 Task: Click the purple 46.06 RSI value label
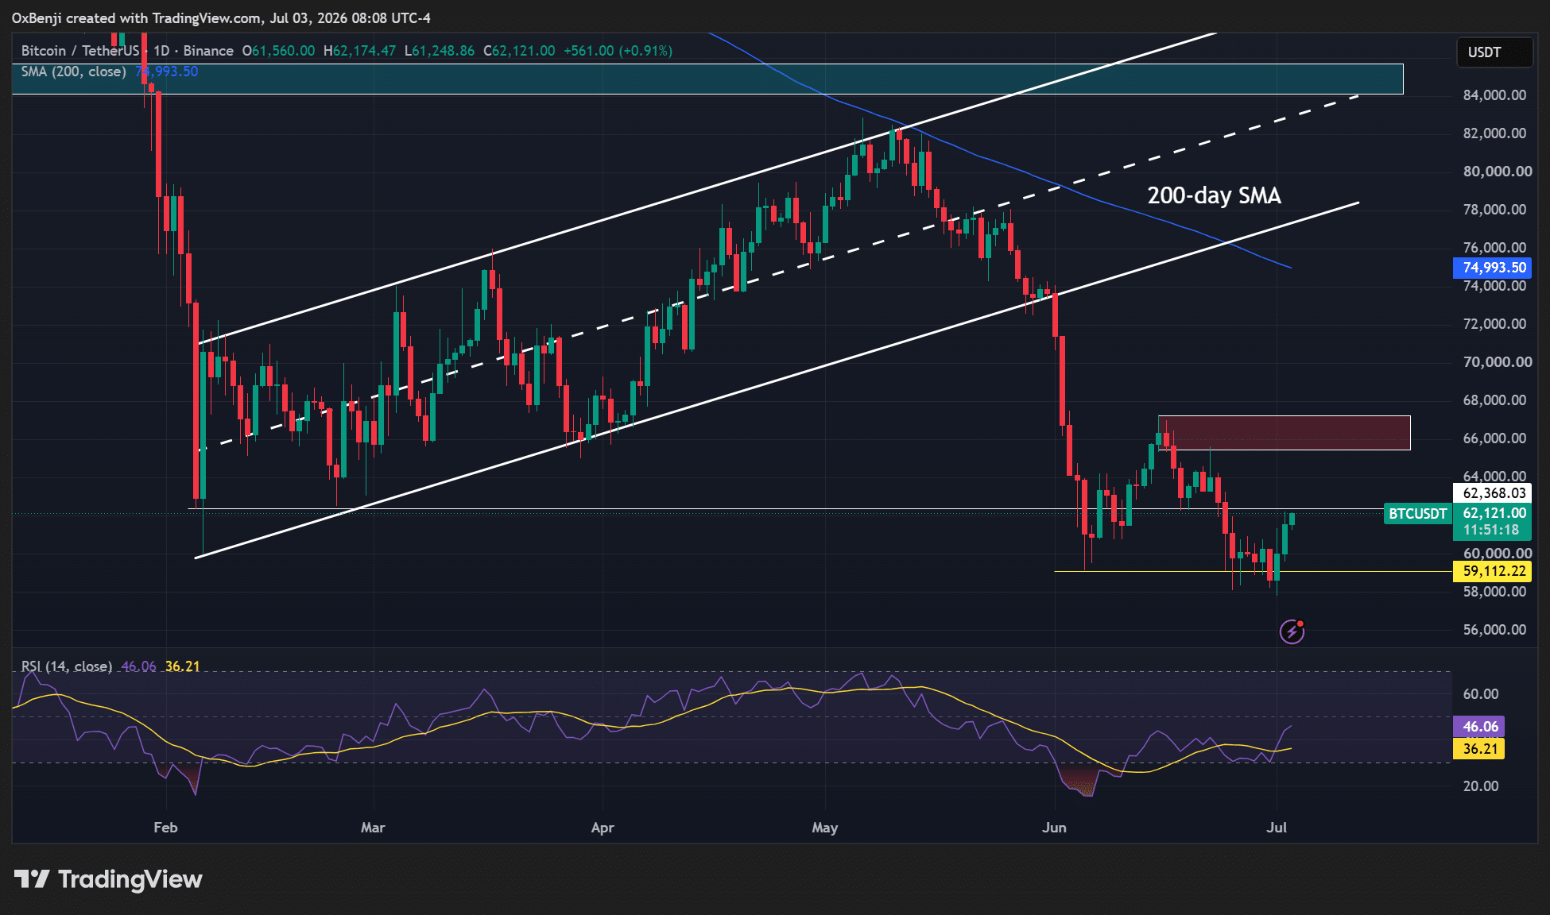point(1479,727)
